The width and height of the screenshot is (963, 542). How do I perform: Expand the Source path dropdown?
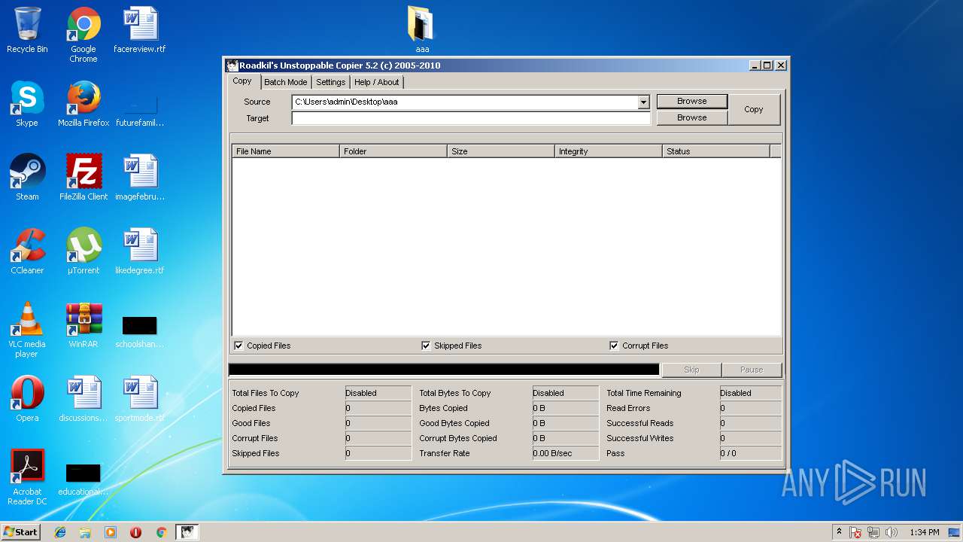tap(643, 102)
